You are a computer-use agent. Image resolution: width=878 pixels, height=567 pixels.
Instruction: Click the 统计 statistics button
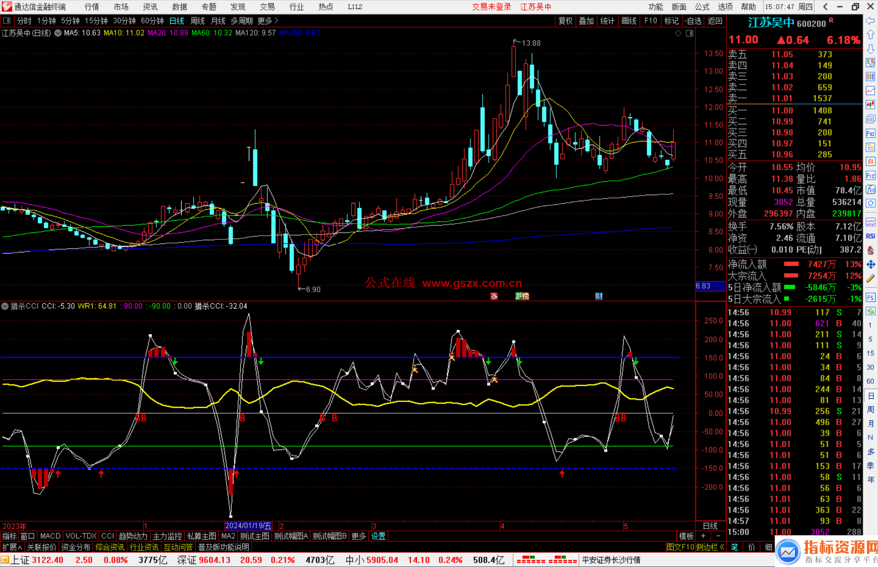click(x=607, y=21)
